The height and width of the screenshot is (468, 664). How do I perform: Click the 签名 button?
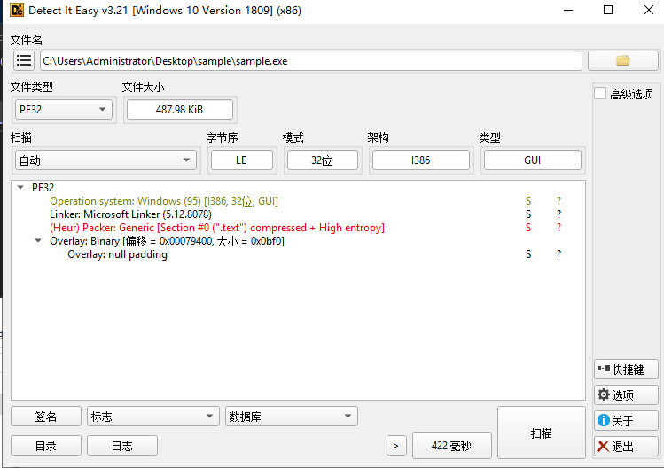pyautogui.click(x=46, y=417)
